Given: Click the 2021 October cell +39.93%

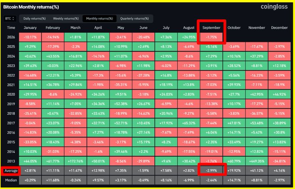Looking at the screenshot, I should (234, 85).
